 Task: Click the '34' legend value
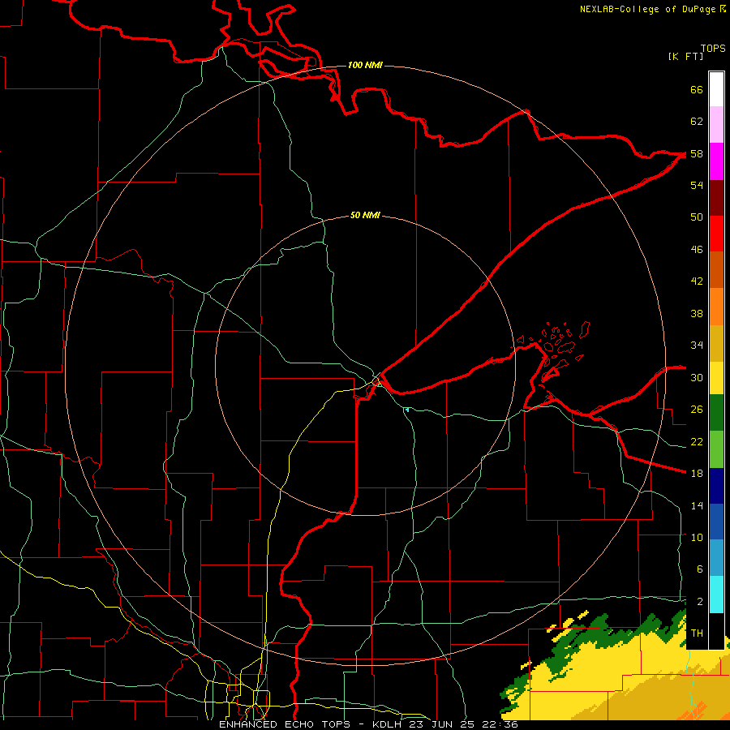697,345
